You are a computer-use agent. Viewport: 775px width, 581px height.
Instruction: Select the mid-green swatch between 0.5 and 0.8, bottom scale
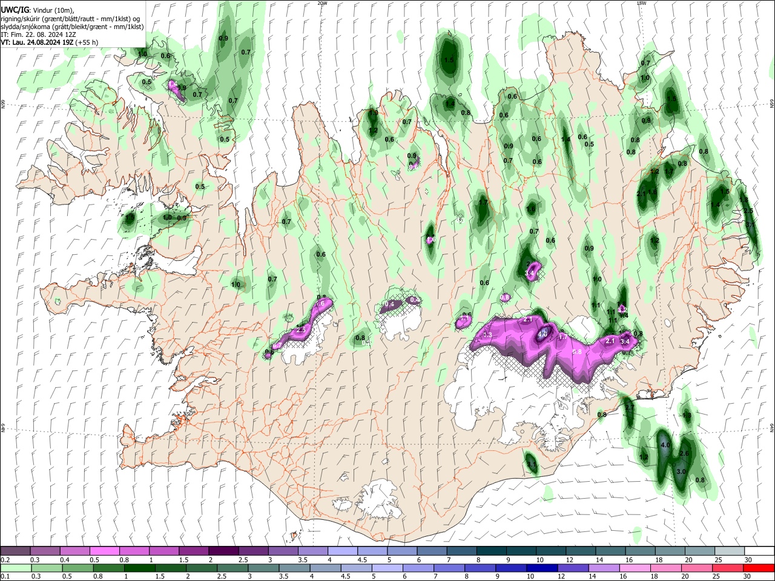click(x=78, y=568)
